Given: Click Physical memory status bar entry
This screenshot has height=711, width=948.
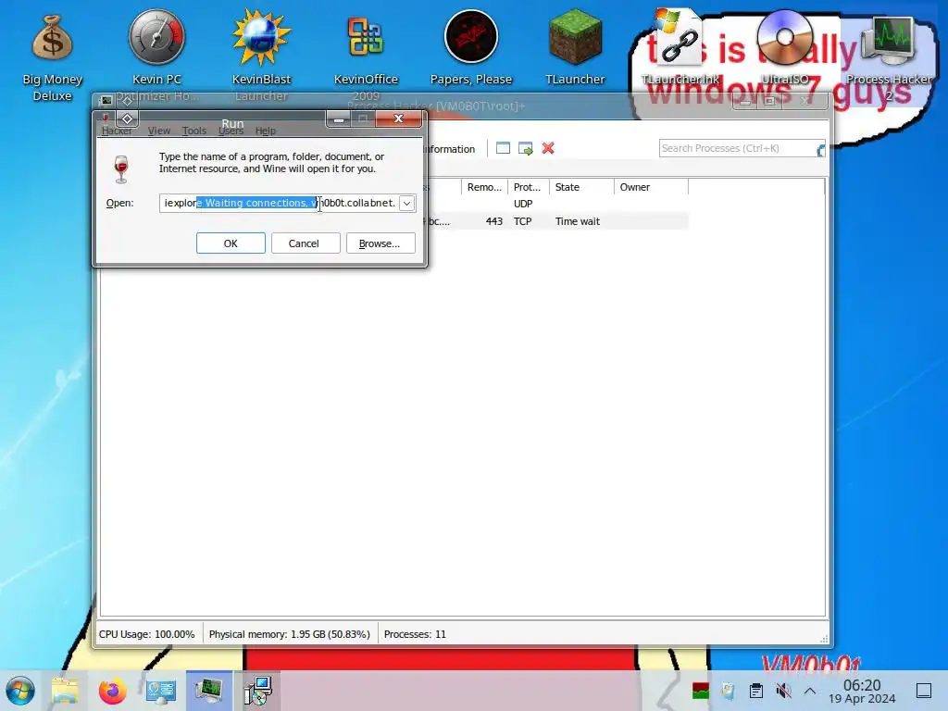Looking at the screenshot, I should click(290, 634).
